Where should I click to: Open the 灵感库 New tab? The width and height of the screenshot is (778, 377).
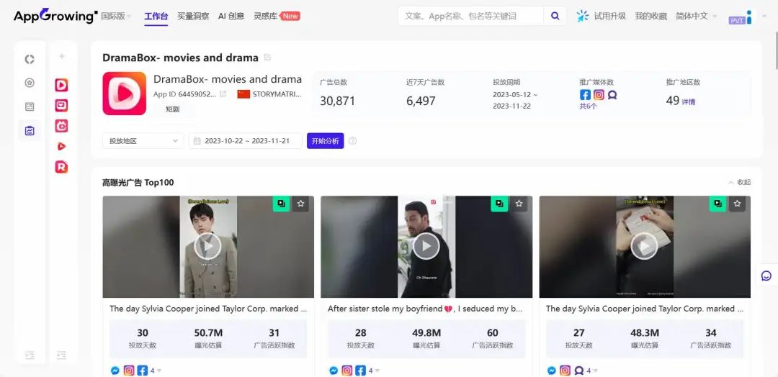tap(277, 16)
